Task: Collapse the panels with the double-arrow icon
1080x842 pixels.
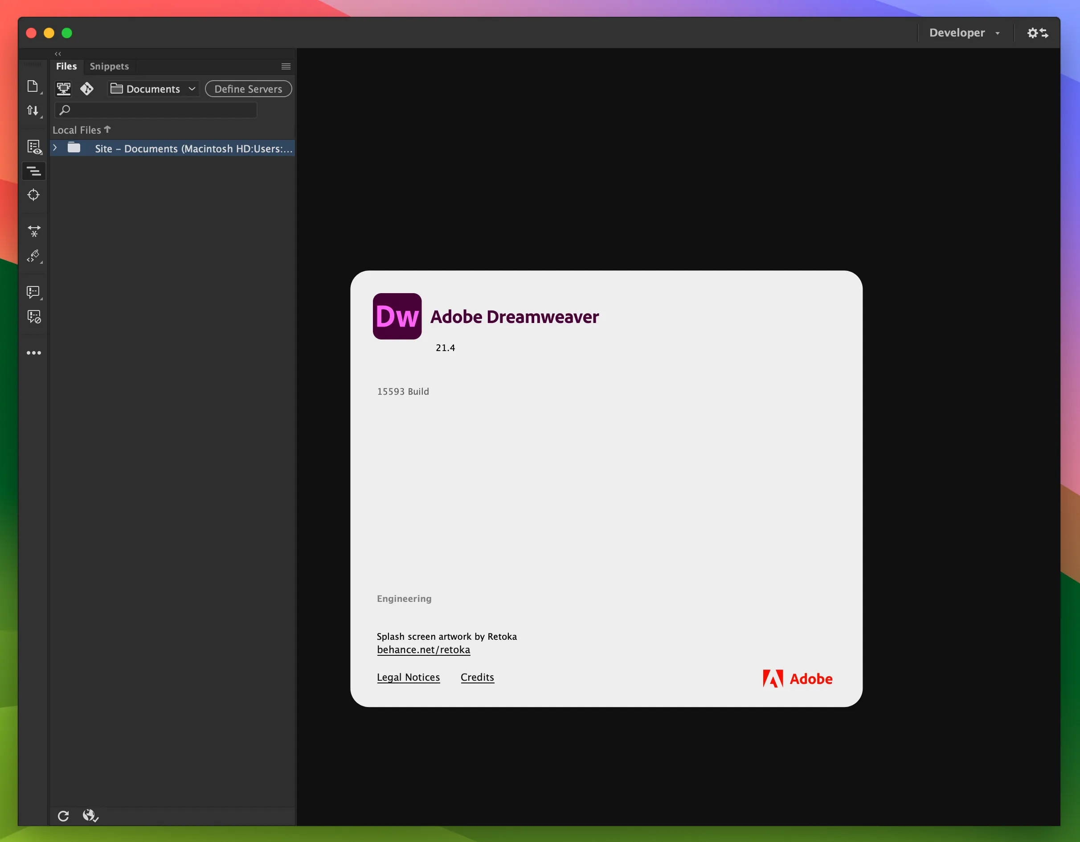Action: [x=58, y=53]
